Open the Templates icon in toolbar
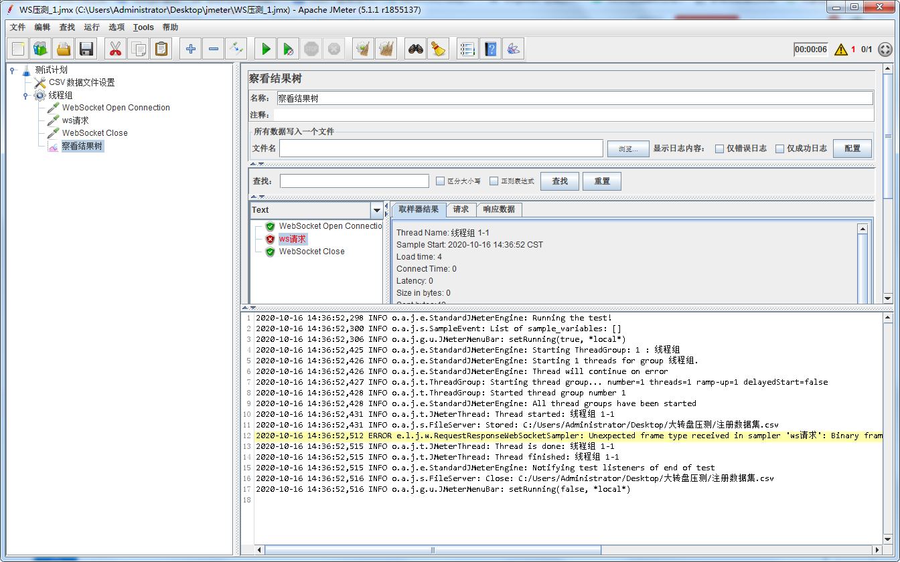 coord(41,49)
